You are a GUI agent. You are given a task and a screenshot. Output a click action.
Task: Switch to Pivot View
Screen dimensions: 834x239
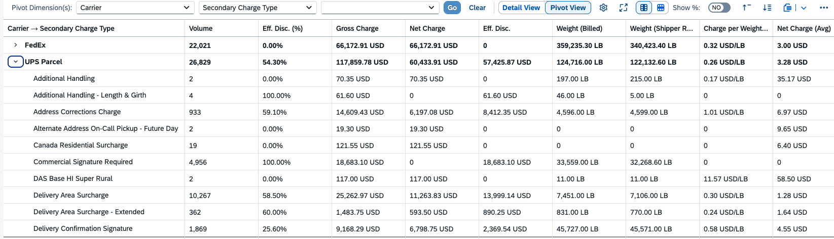coord(568,8)
